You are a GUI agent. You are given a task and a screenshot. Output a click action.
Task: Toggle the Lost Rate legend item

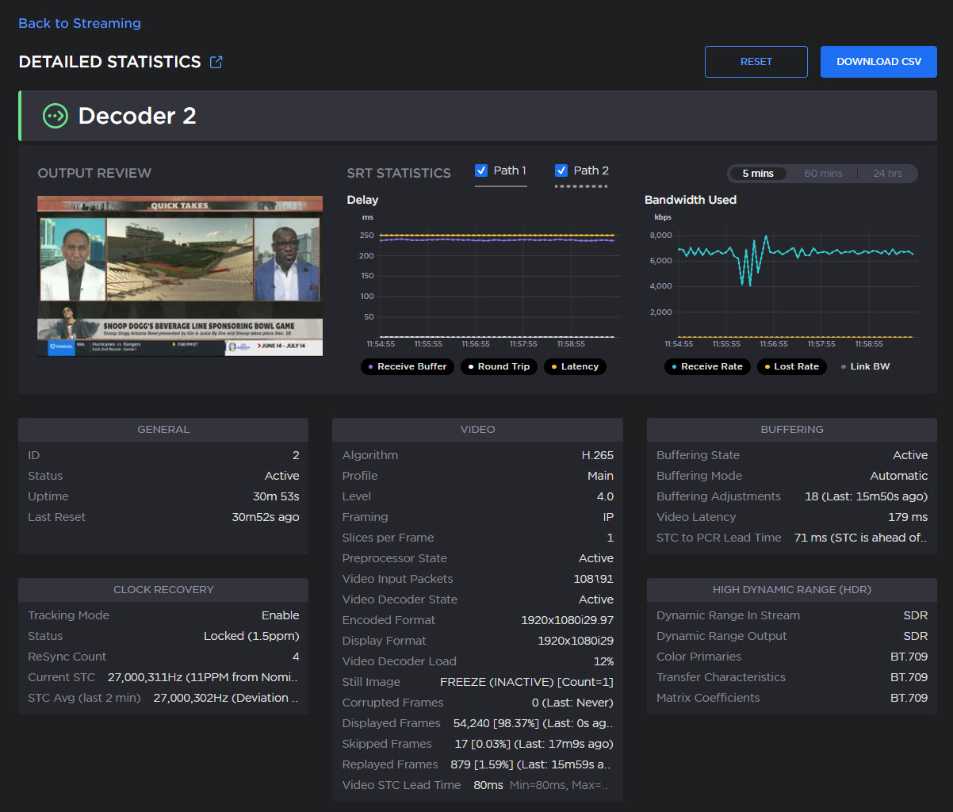pyautogui.click(x=792, y=366)
